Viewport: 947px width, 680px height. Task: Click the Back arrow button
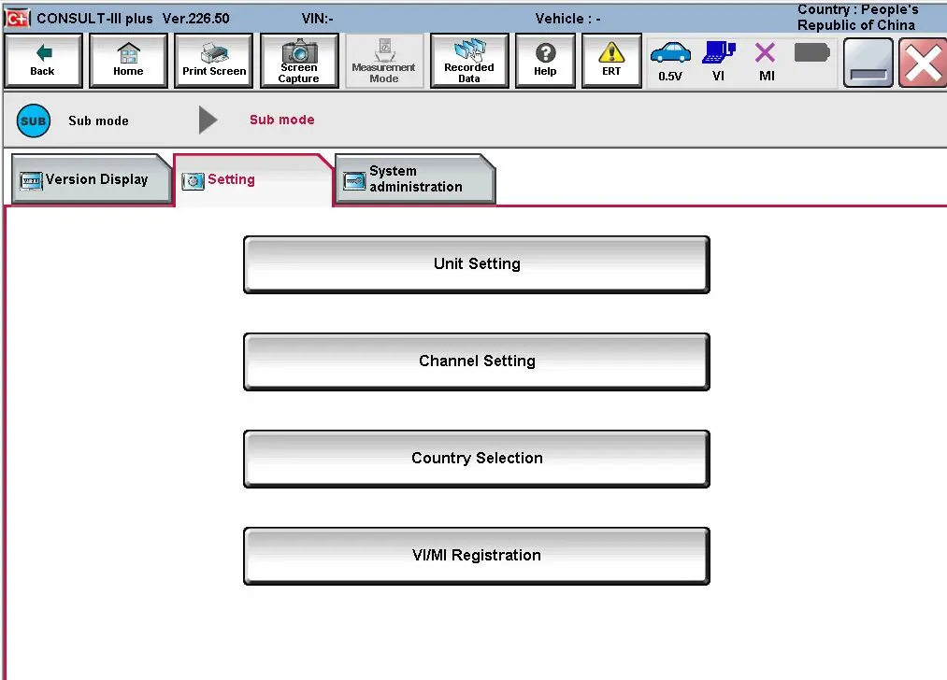[43, 61]
